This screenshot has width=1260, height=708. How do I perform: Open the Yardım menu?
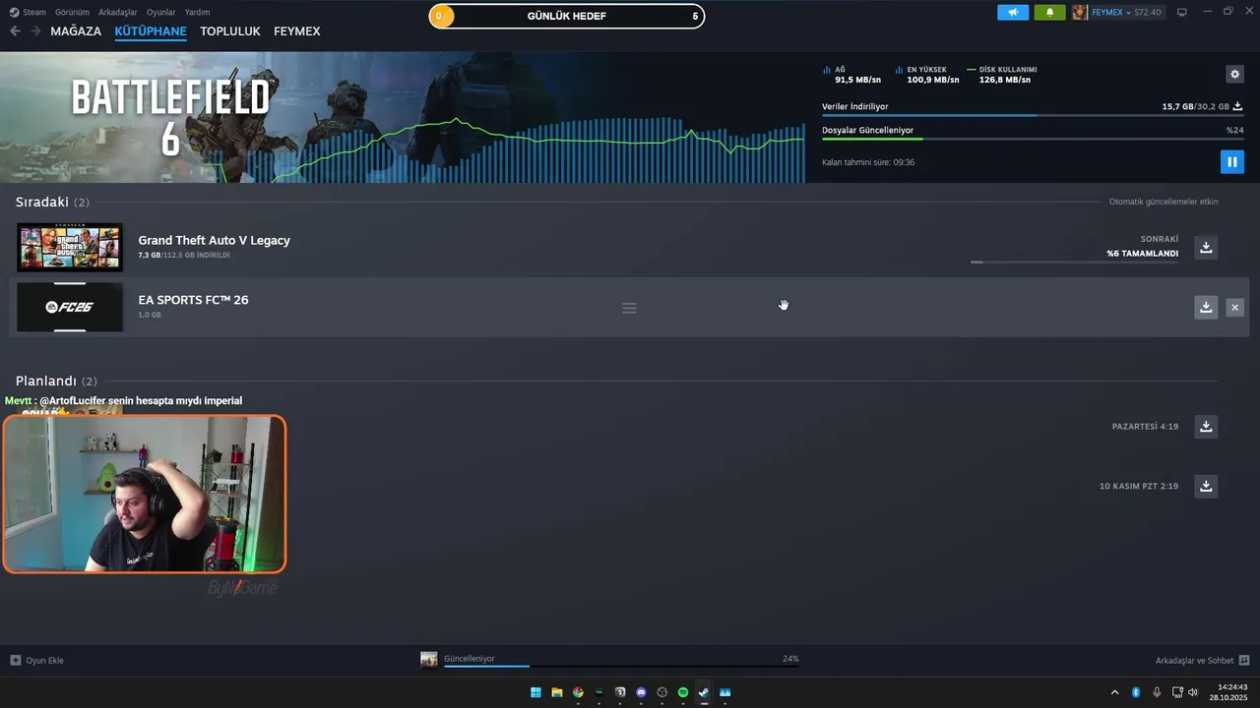[x=197, y=12]
